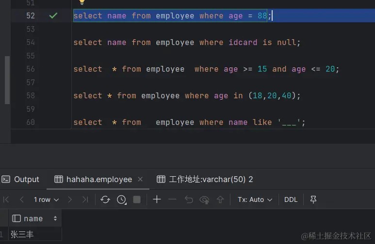Pin the result tab
This screenshot has width=375, height=244.
pos(313,199)
